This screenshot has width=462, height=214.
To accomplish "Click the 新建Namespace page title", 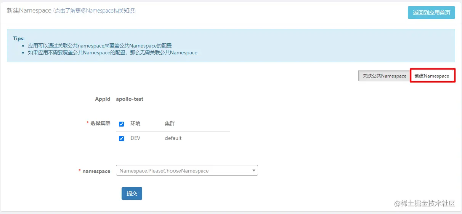I will point(29,11).
